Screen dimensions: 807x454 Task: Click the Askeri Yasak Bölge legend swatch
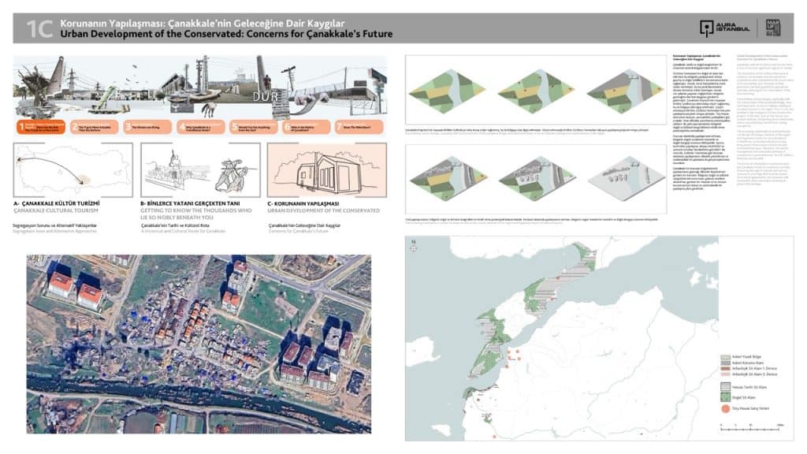(726, 356)
